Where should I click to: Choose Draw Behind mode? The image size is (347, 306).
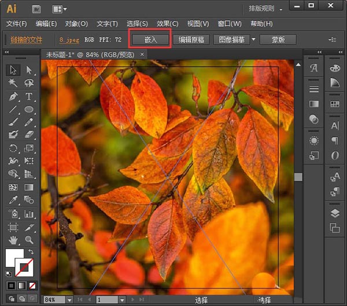22,298
